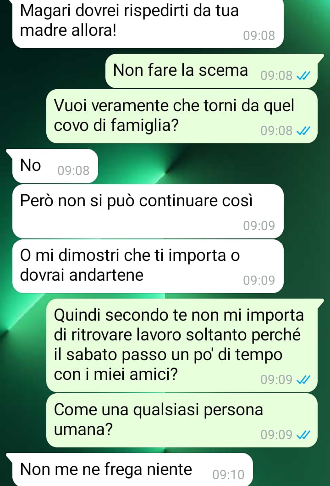Select the 'Non fare la scema' message bubble

tap(212, 71)
